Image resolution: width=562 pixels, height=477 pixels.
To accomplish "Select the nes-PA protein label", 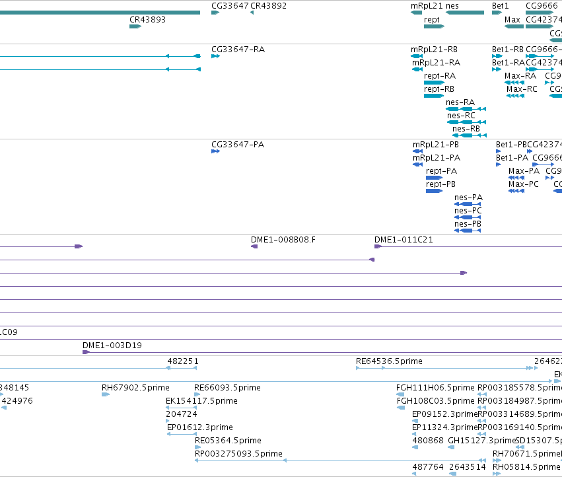I will tap(468, 198).
